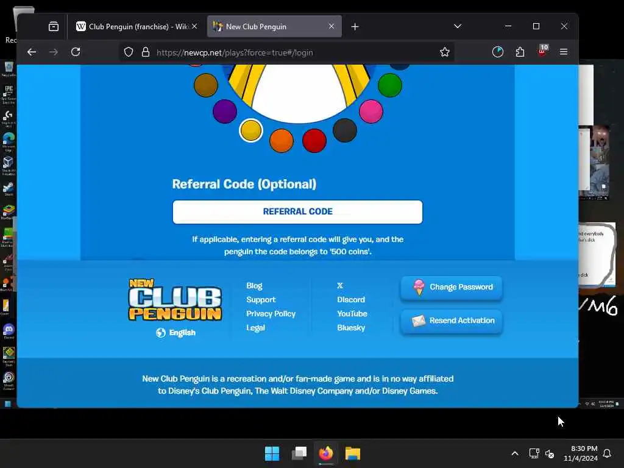Choose the pink penguin color
Viewport: 624px width, 468px height.
point(371,112)
